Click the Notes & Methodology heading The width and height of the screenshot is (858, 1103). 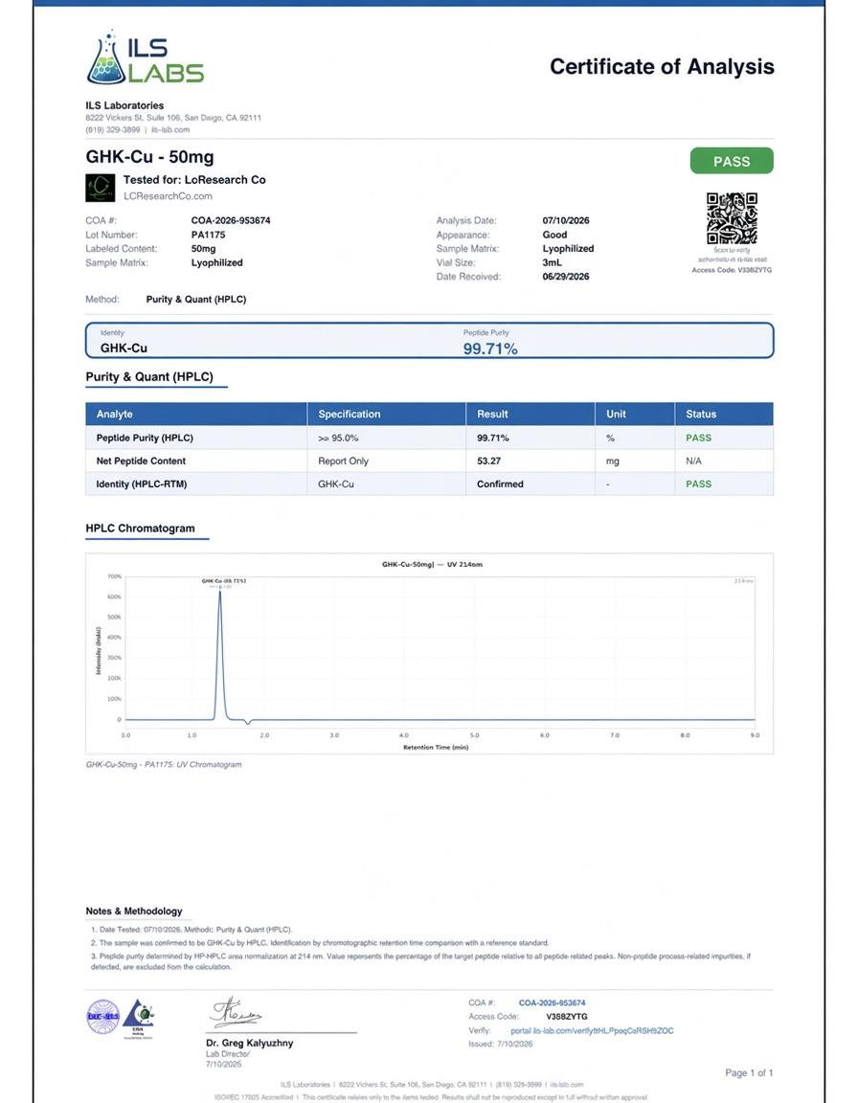click(x=134, y=911)
